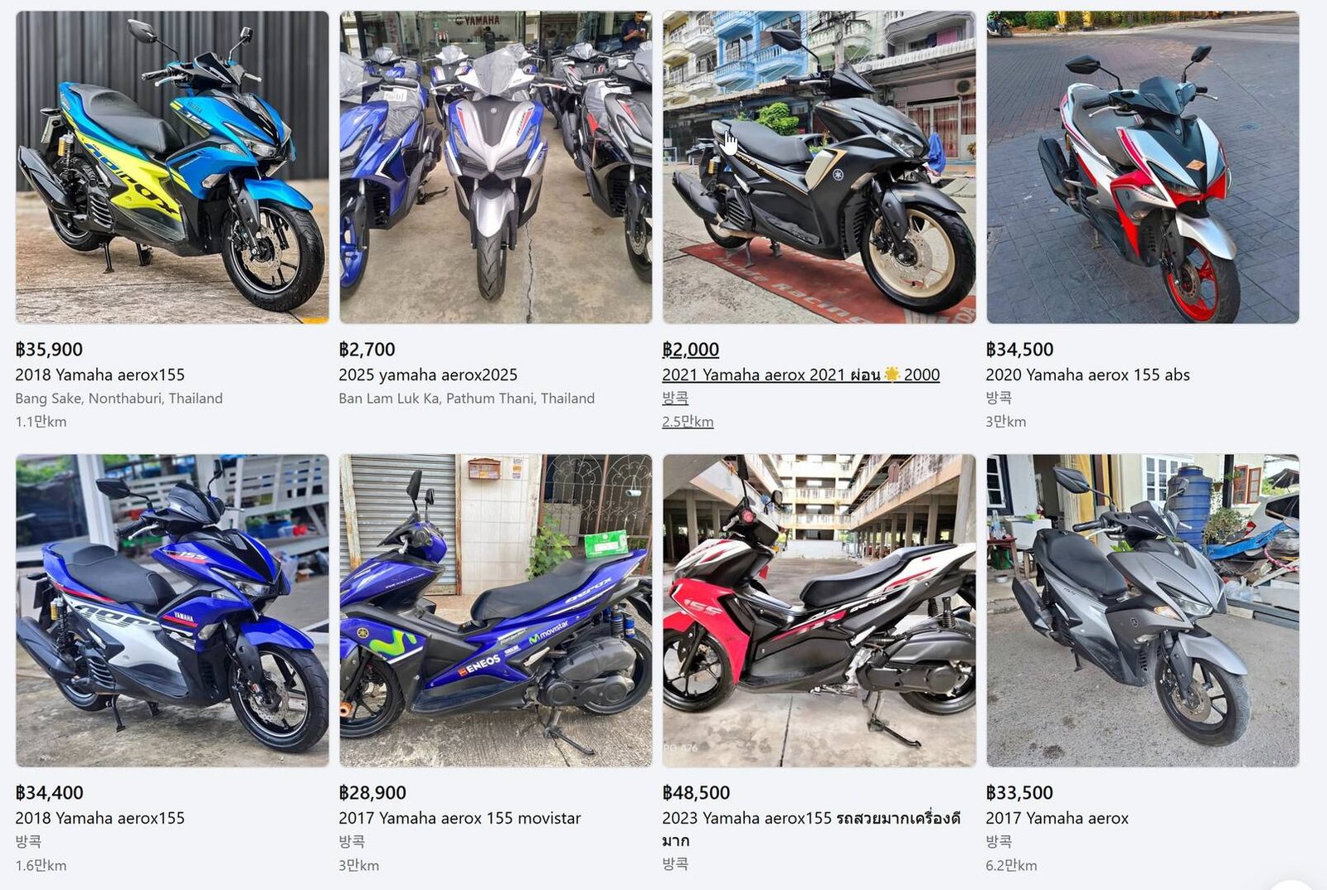This screenshot has height=890, width=1327.
Task: Open the 2025 yamaha aerox2025 title link
Action: pos(428,375)
